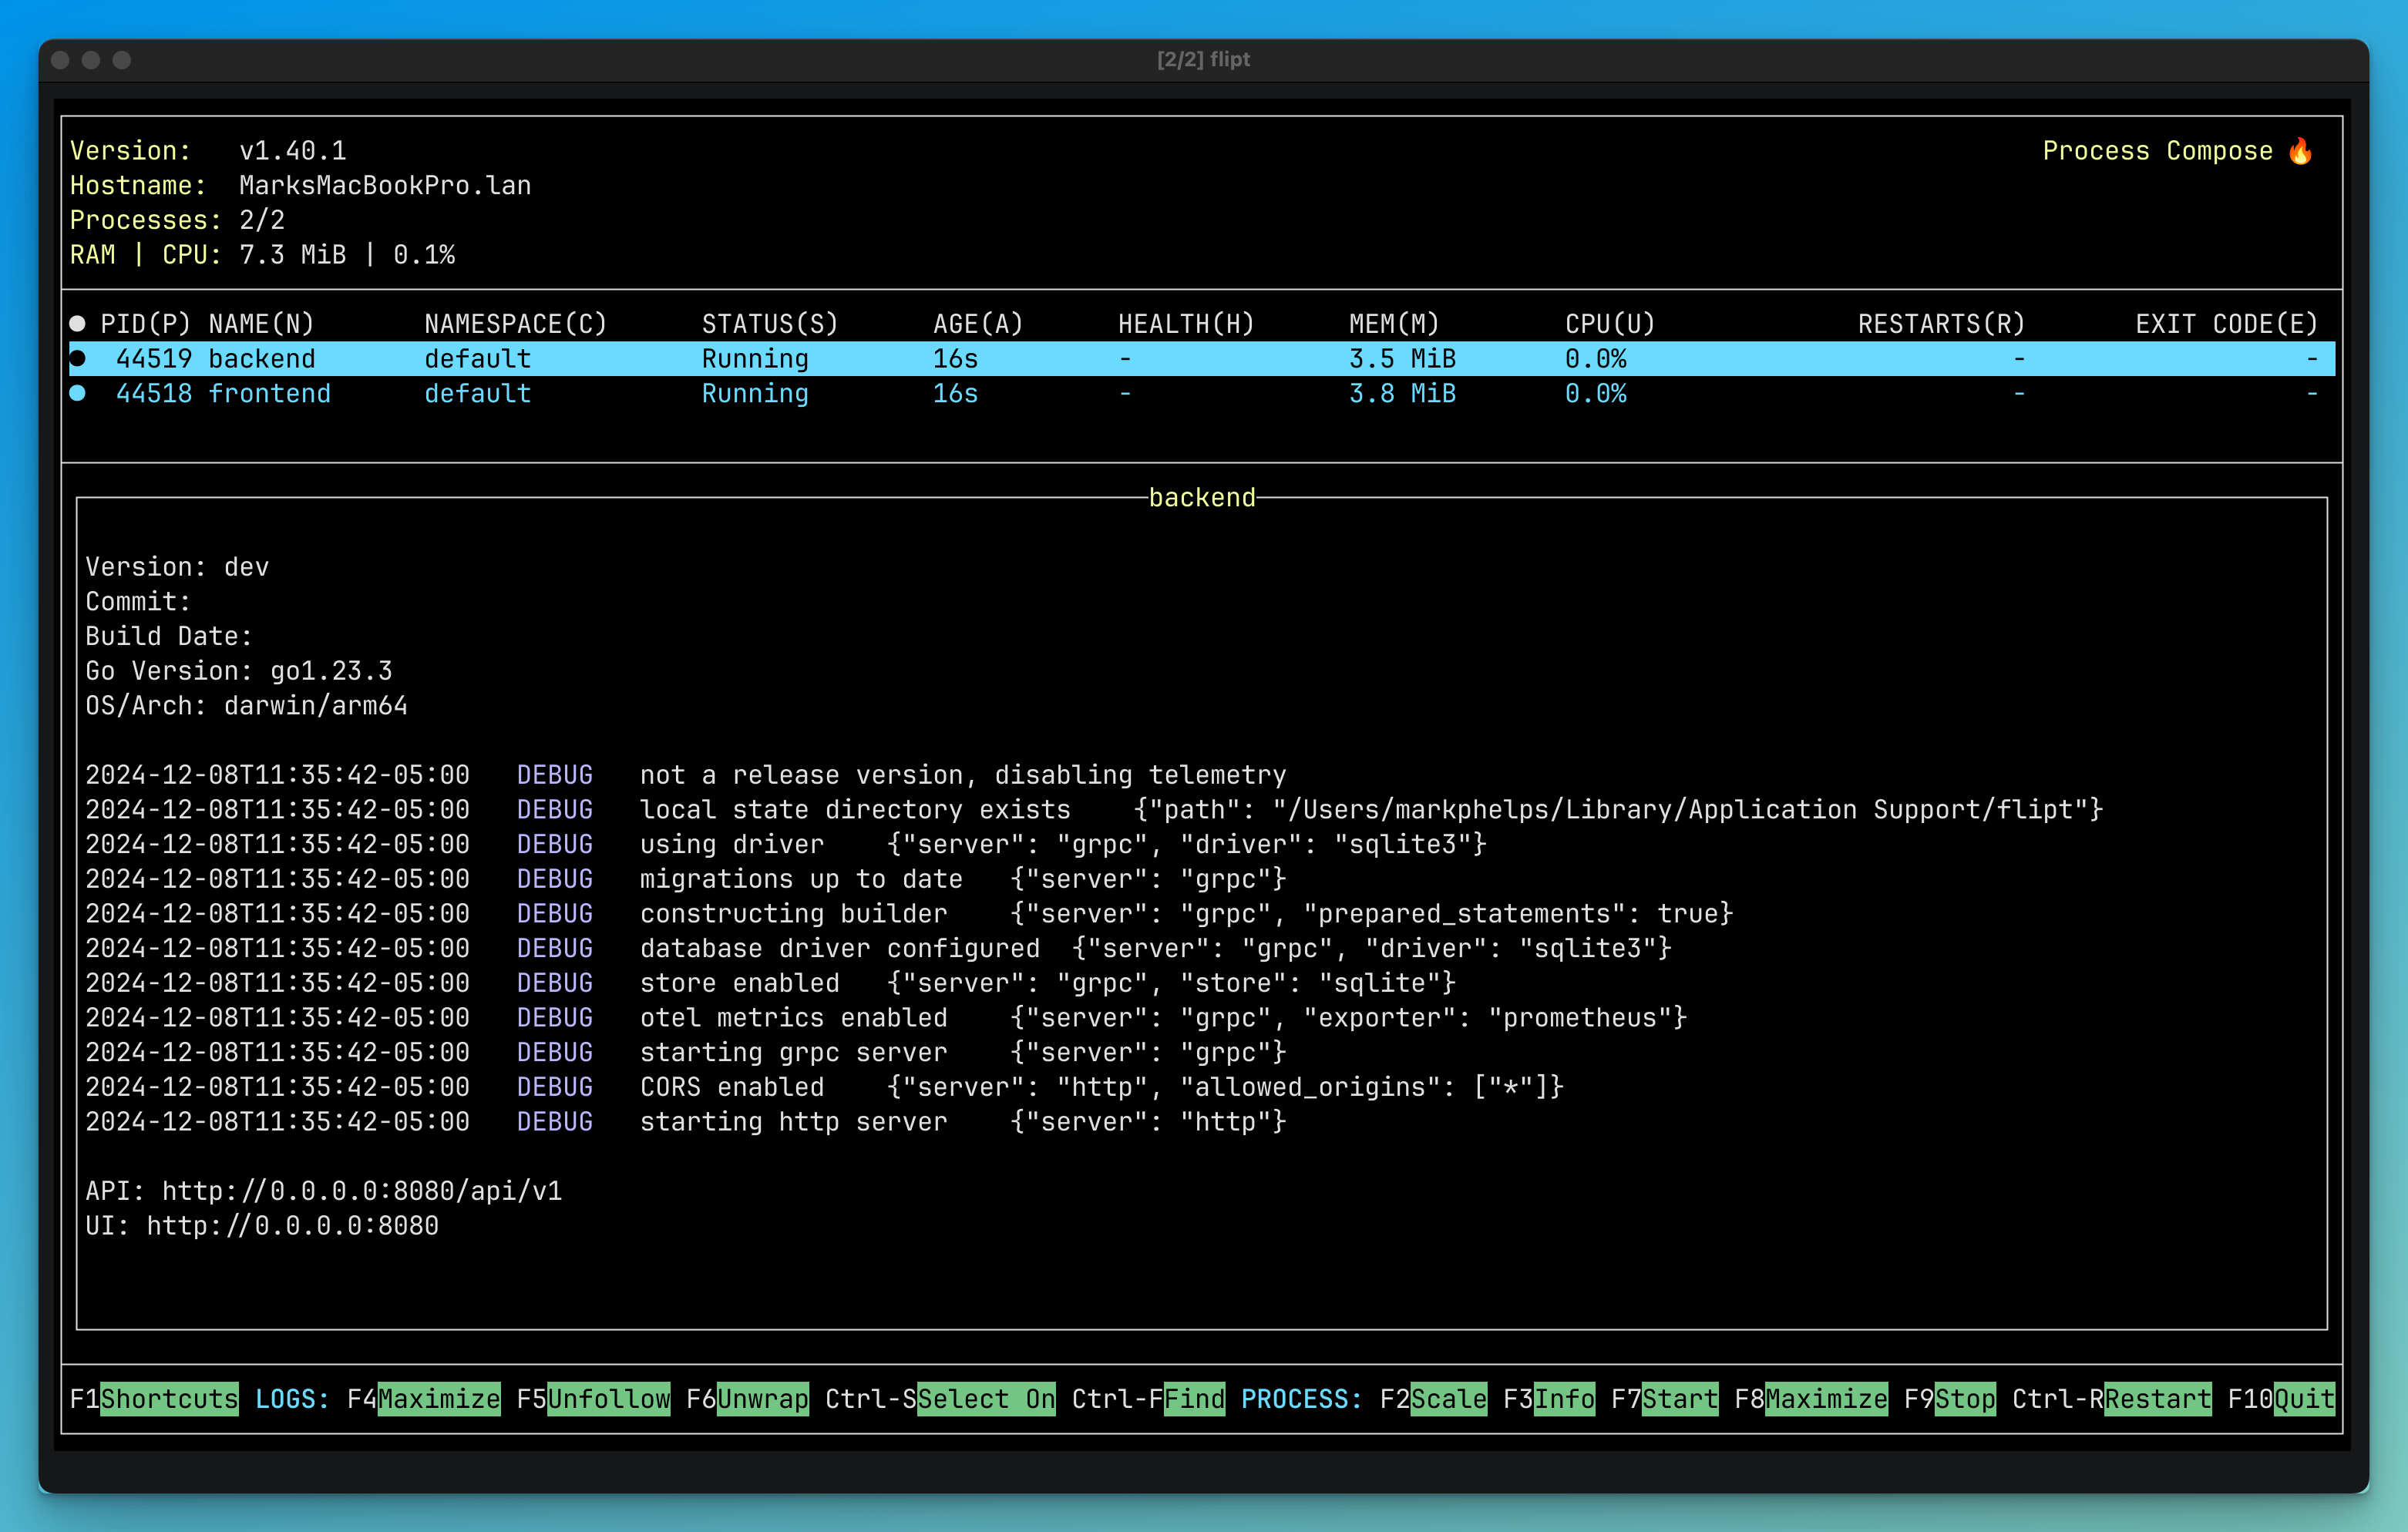
Task: Click the UI URL http://0.0.0.0:8080
Action: pos(293,1225)
